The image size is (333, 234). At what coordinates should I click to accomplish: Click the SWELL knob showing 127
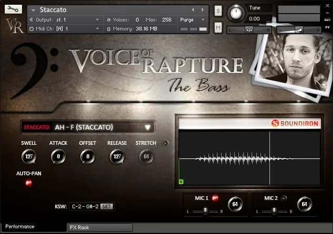(x=29, y=156)
